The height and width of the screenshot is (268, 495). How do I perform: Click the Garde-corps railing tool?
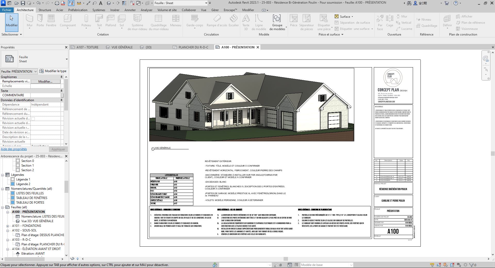(195, 21)
